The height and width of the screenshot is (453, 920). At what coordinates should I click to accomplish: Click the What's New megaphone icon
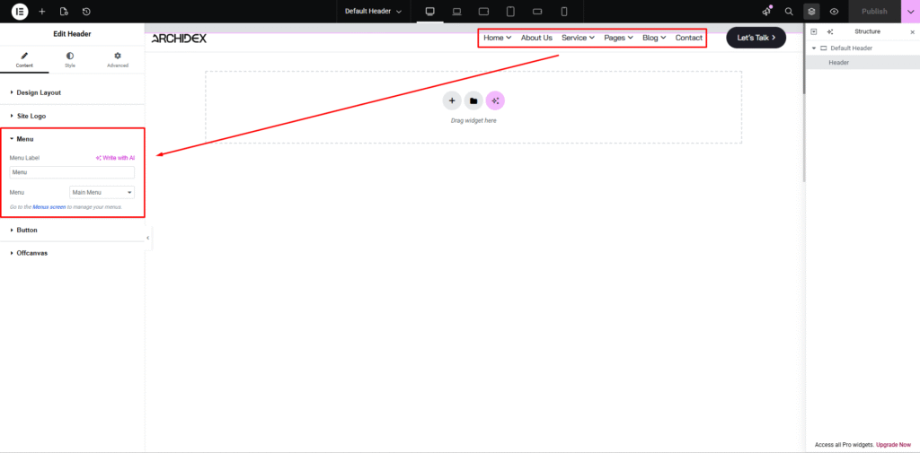tap(766, 12)
